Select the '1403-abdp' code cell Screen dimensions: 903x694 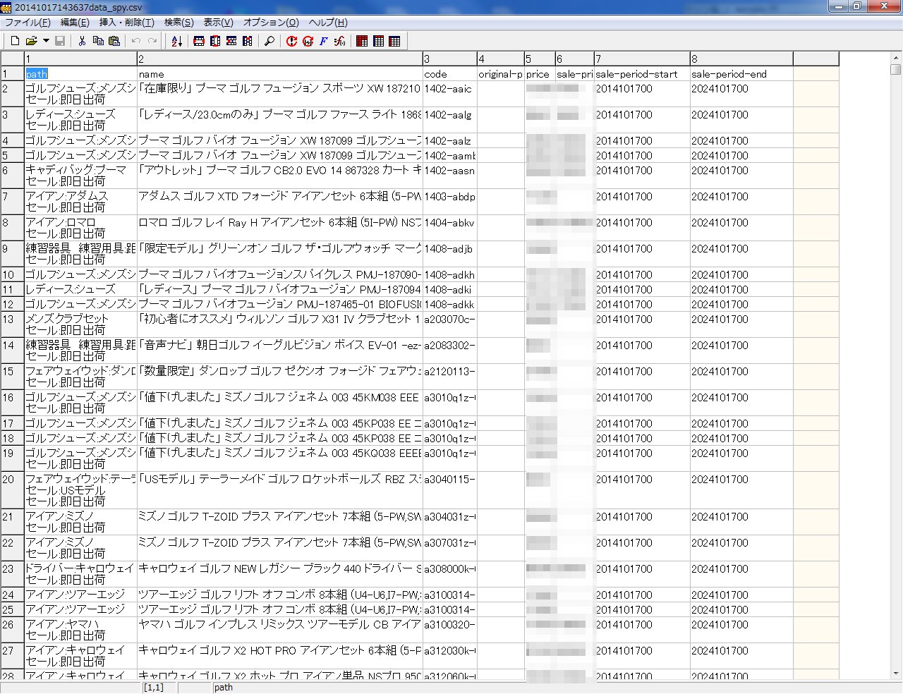(450, 202)
